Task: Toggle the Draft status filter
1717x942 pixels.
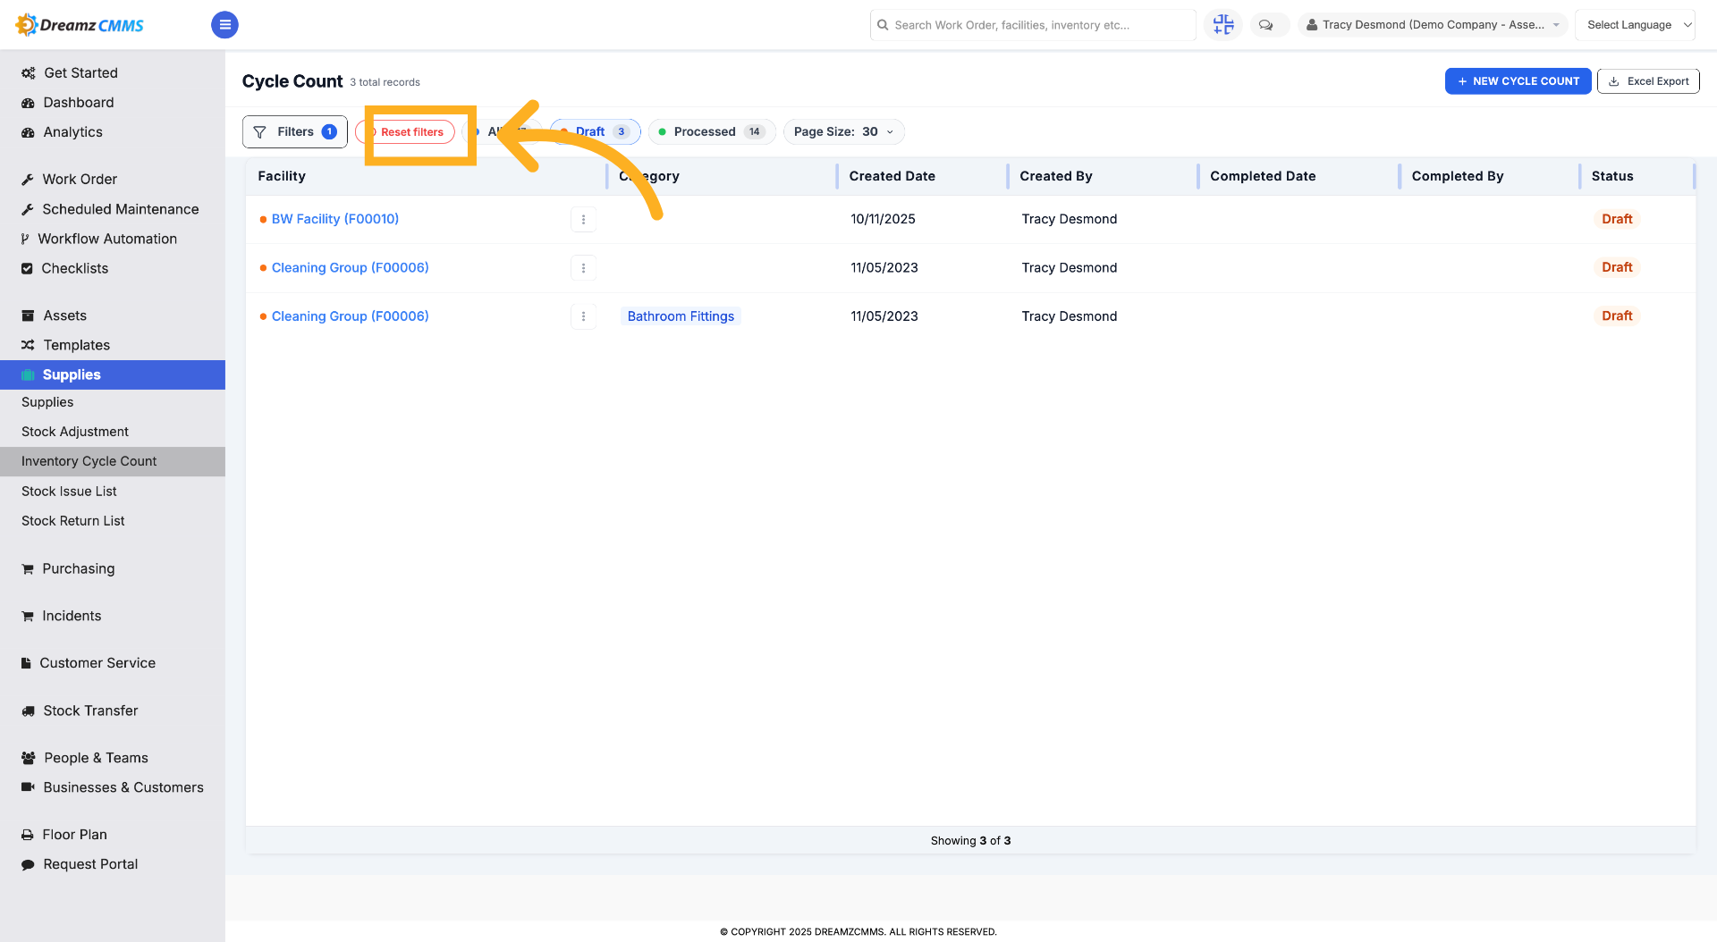Action: point(596,131)
